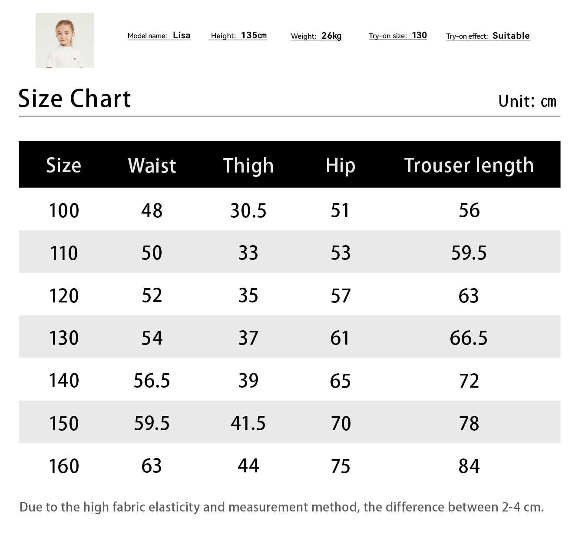Select the Size column header
Viewport: 582px width, 538px height.
[x=64, y=165]
